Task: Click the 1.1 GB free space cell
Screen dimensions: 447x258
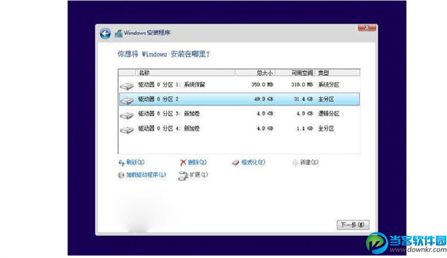Action: [x=305, y=129]
